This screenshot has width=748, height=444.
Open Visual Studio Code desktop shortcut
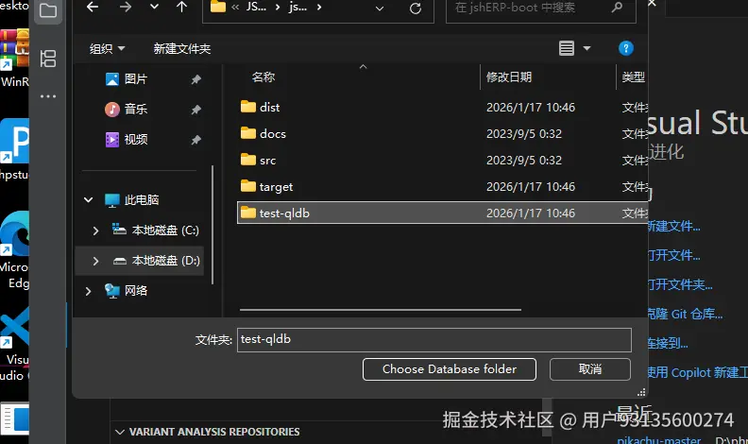[14, 343]
